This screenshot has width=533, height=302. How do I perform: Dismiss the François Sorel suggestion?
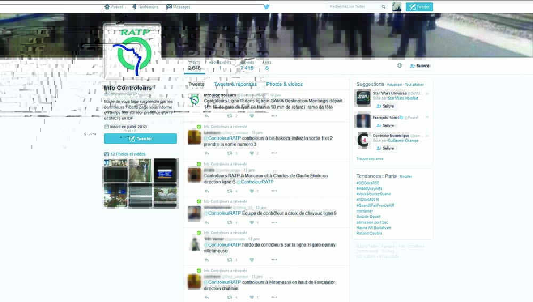click(427, 117)
